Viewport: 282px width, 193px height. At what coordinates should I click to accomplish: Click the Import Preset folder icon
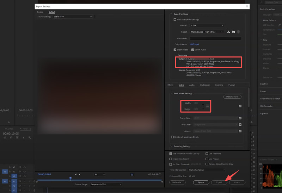click(x=233, y=32)
